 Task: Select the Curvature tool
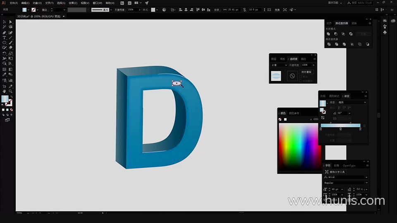[x=11, y=33]
